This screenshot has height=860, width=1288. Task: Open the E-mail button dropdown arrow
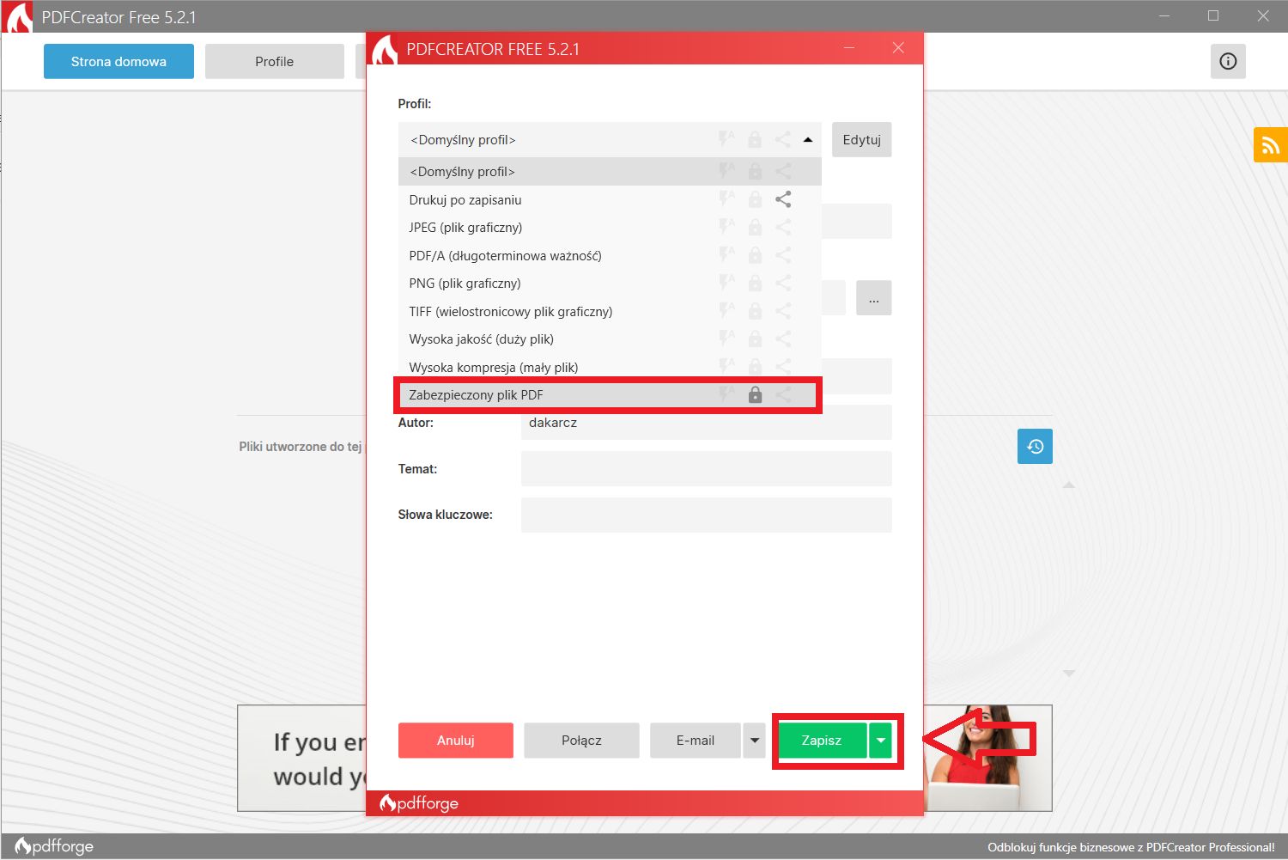coord(754,740)
